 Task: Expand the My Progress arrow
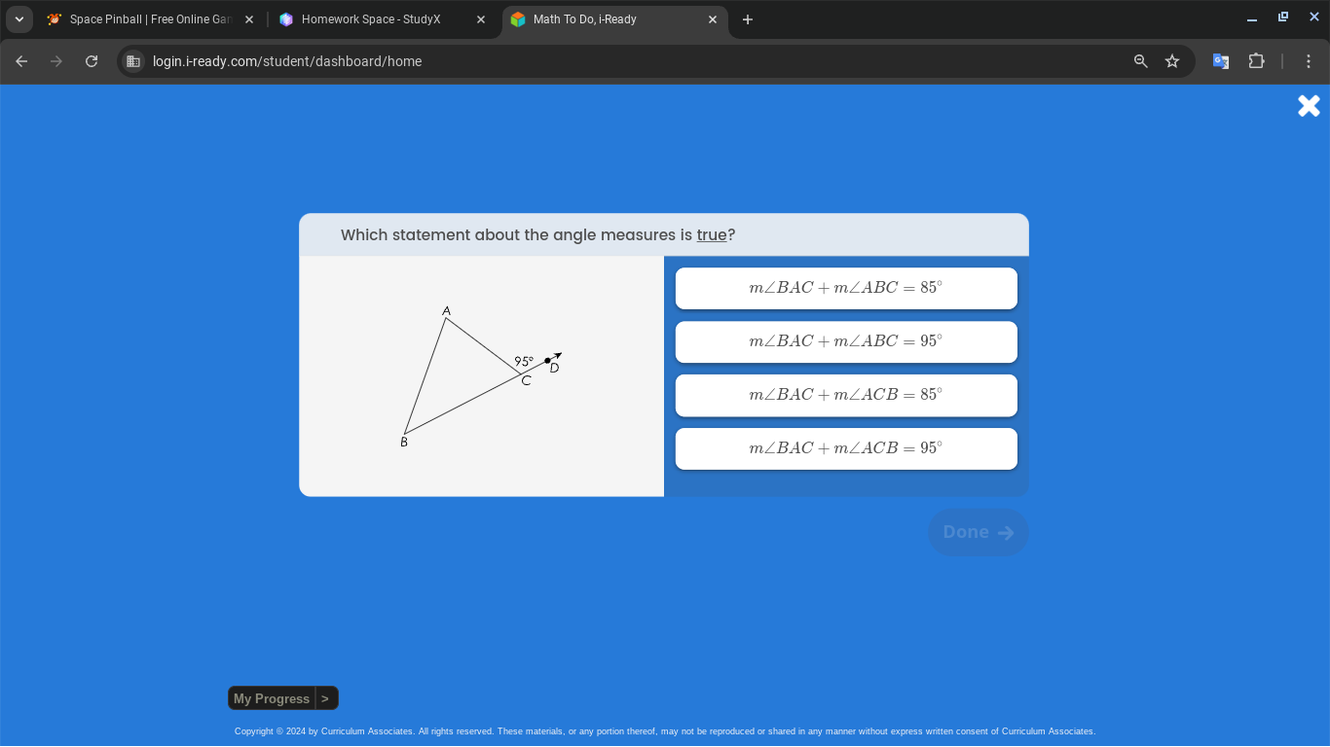coord(326,698)
